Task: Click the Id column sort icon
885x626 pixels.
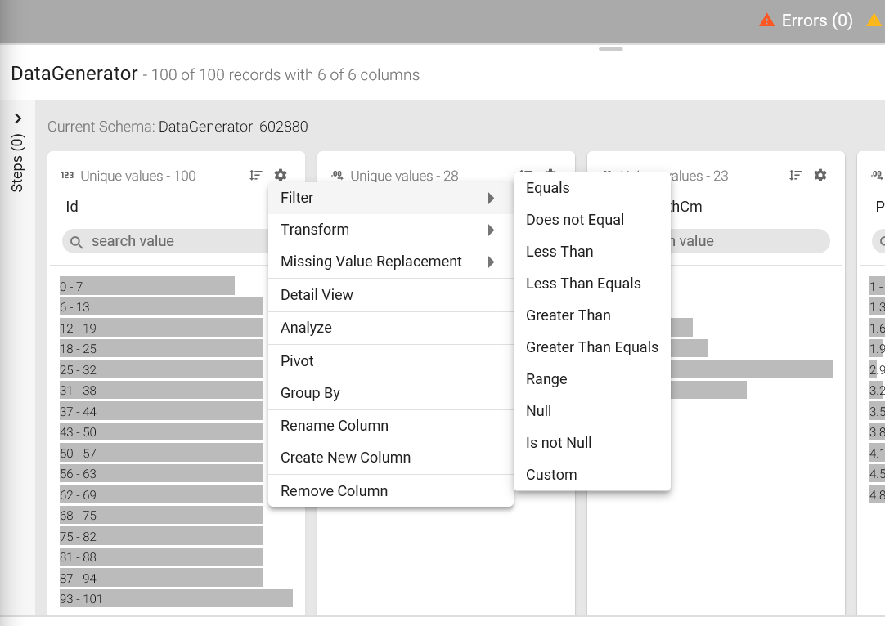Action: 256,175
